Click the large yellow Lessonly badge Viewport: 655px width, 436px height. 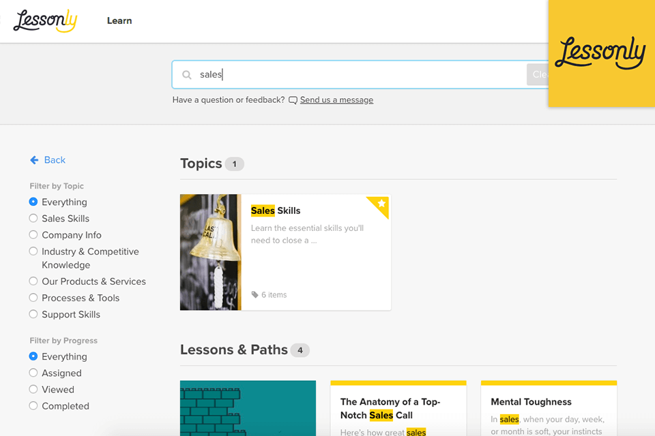coord(600,53)
